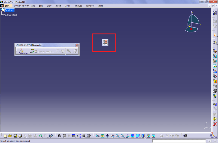Click the ENOVIA logo in Navigator toolbar
This screenshot has width=218, height=143.
click(x=23, y=51)
